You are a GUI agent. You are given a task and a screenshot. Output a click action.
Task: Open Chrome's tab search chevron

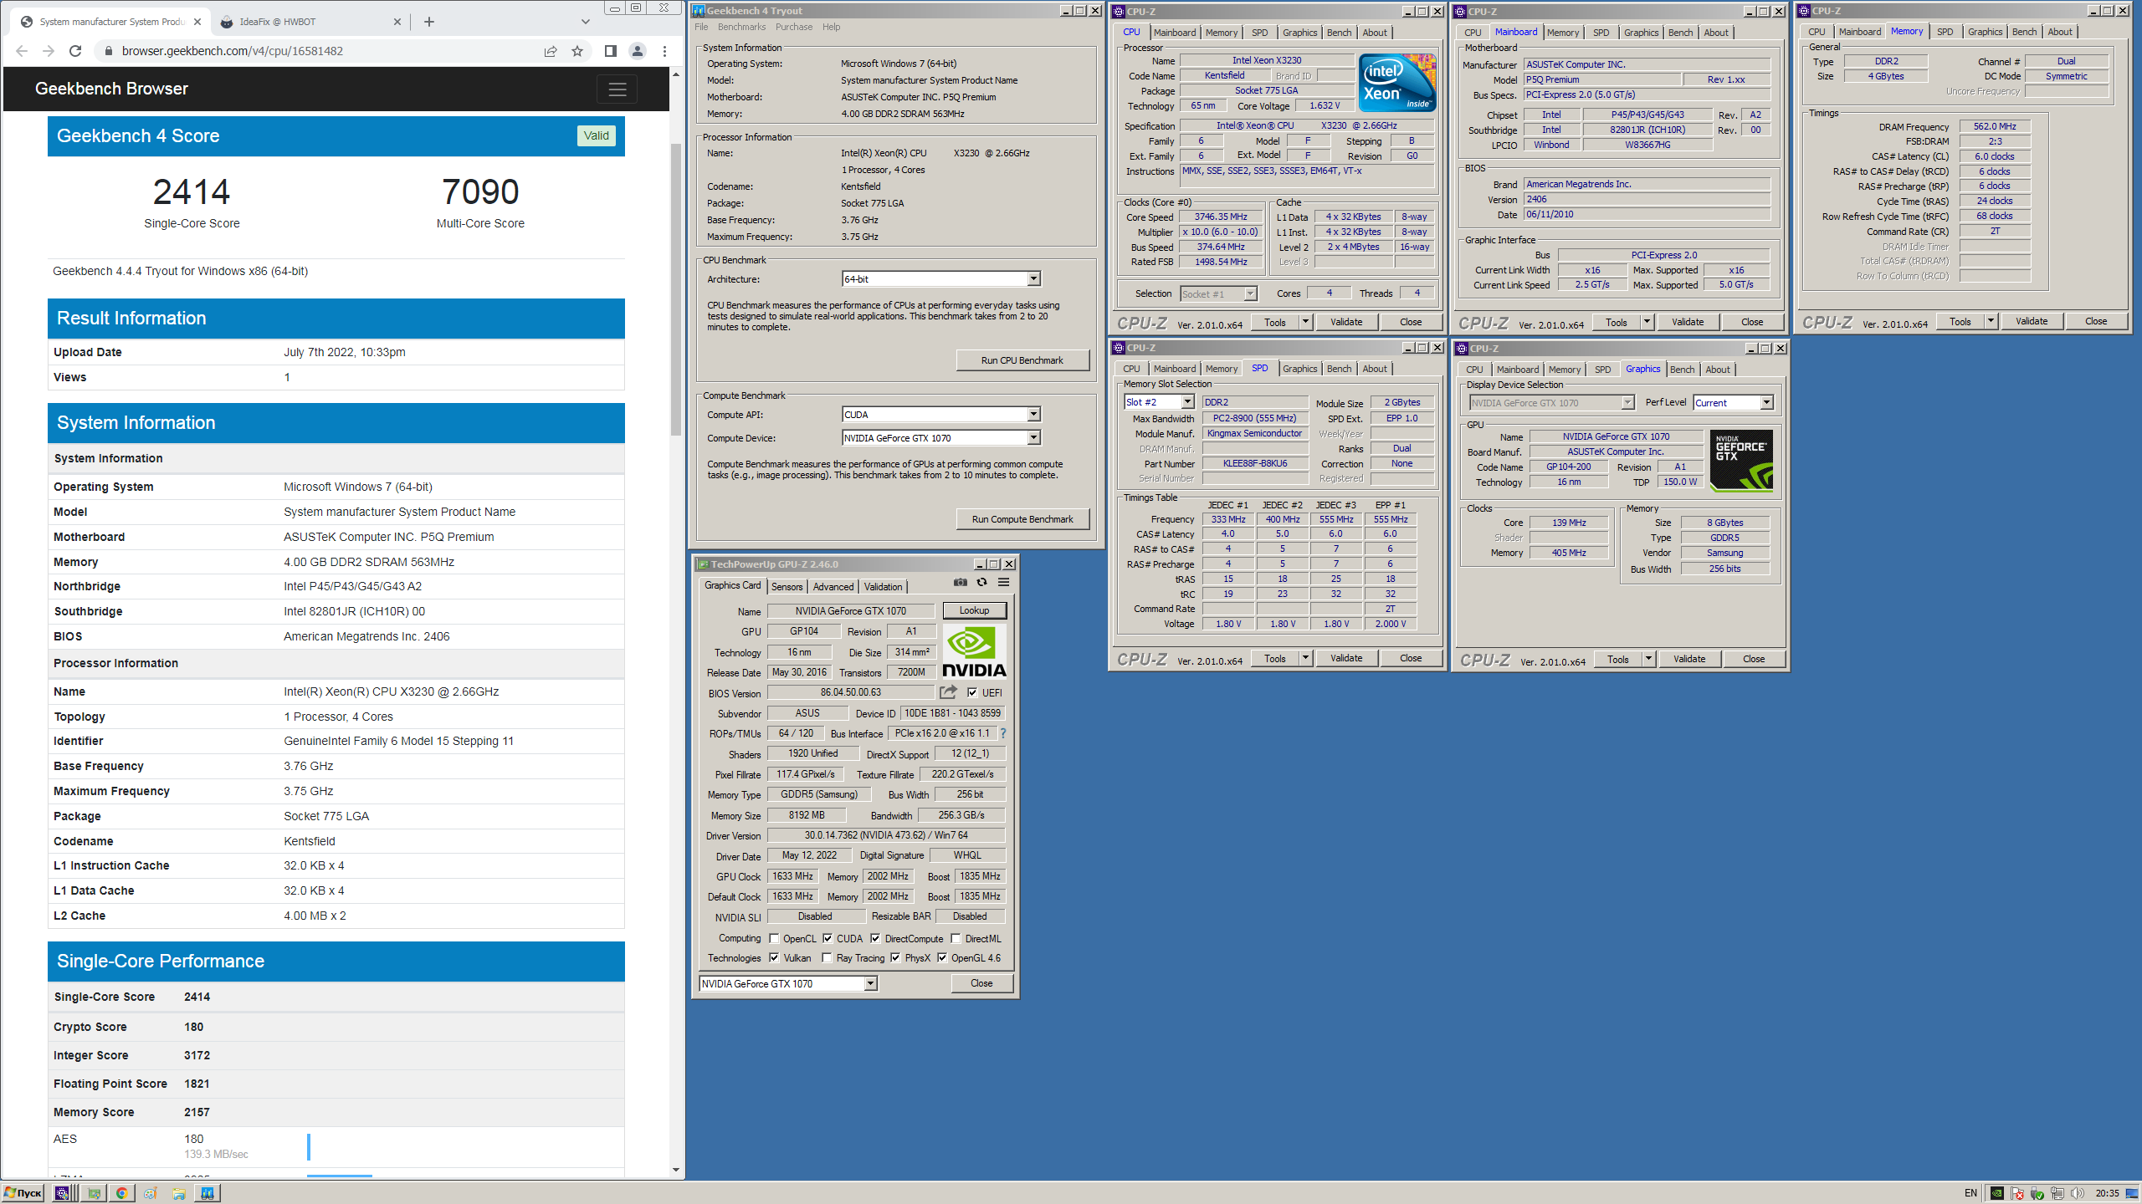coord(586,22)
